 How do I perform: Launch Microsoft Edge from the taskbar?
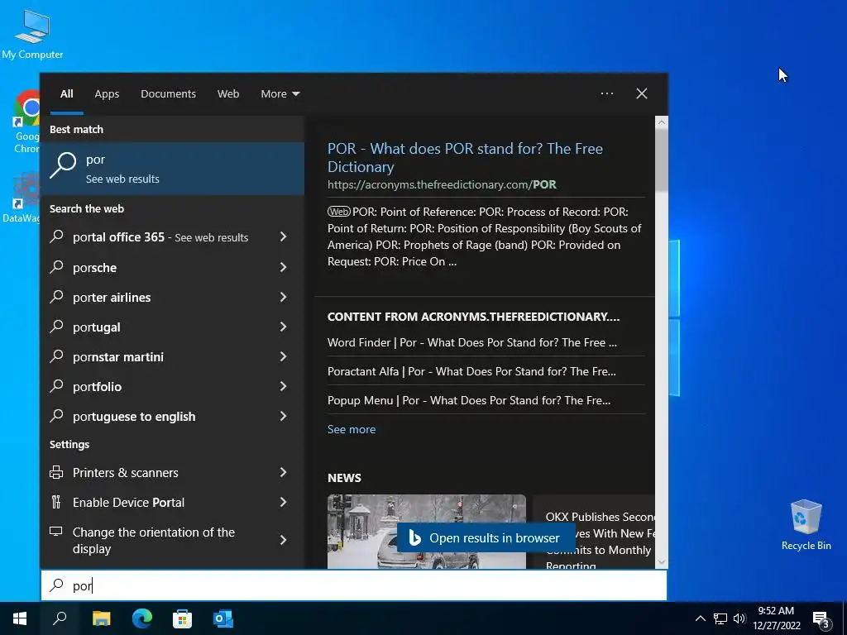tap(142, 618)
